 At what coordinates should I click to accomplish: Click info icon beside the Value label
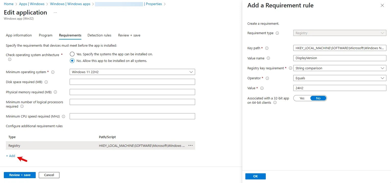click(262, 88)
